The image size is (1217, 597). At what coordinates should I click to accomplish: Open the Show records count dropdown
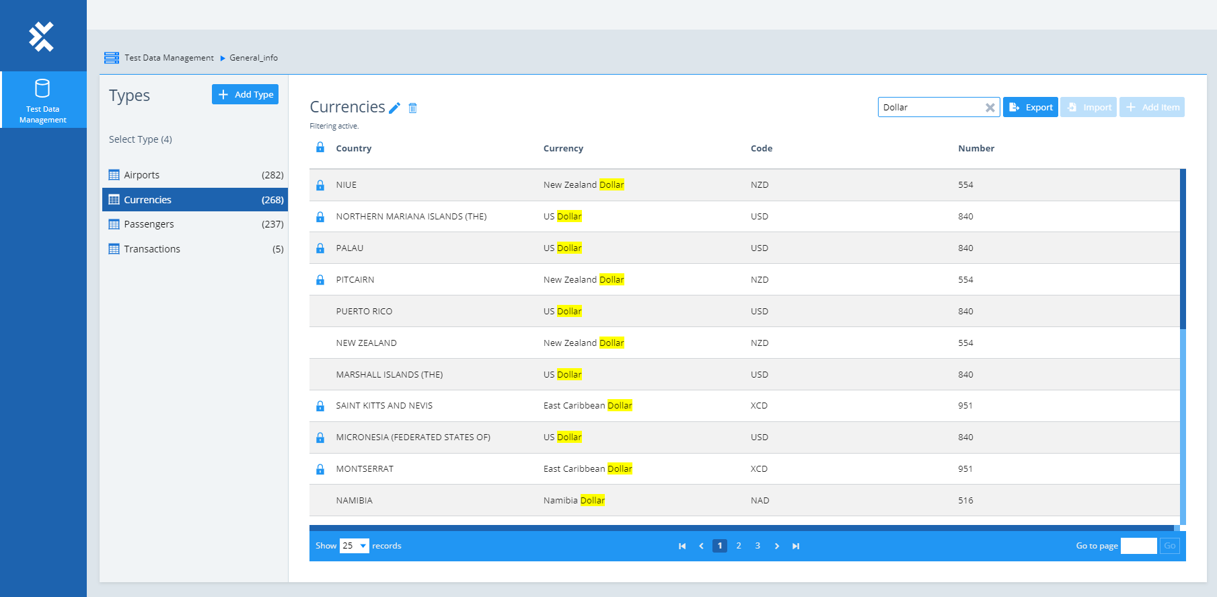pos(354,546)
